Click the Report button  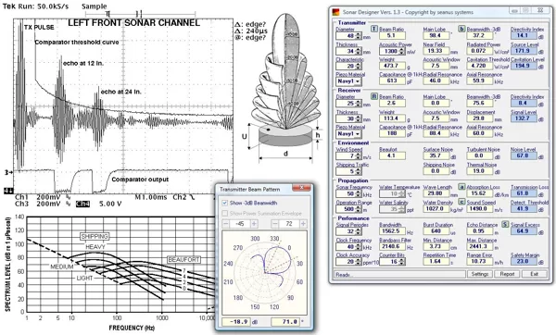click(507, 274)
